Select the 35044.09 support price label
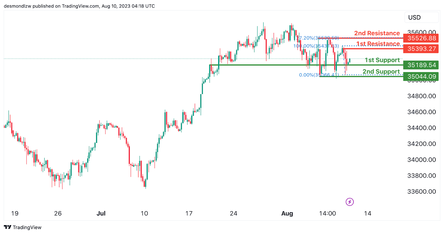 [x=421, y=77]
